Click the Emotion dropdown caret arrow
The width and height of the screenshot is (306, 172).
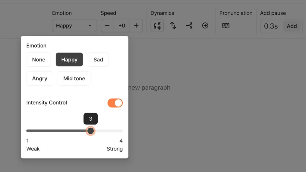[90, 26]
